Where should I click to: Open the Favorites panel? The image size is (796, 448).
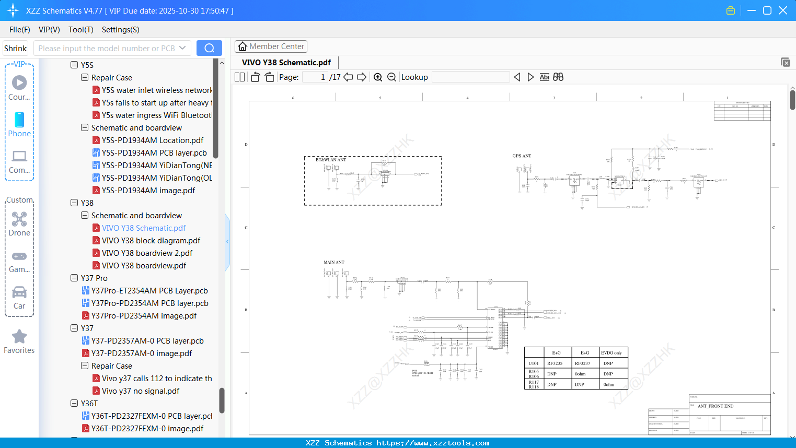pyautogui.click(x=19, y=342)
